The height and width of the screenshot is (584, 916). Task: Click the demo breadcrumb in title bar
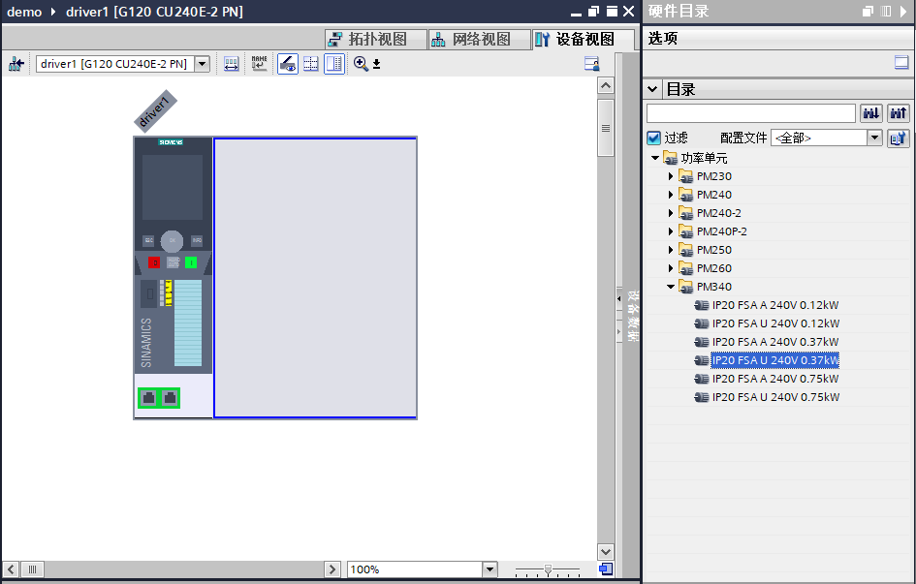[24, 12]
